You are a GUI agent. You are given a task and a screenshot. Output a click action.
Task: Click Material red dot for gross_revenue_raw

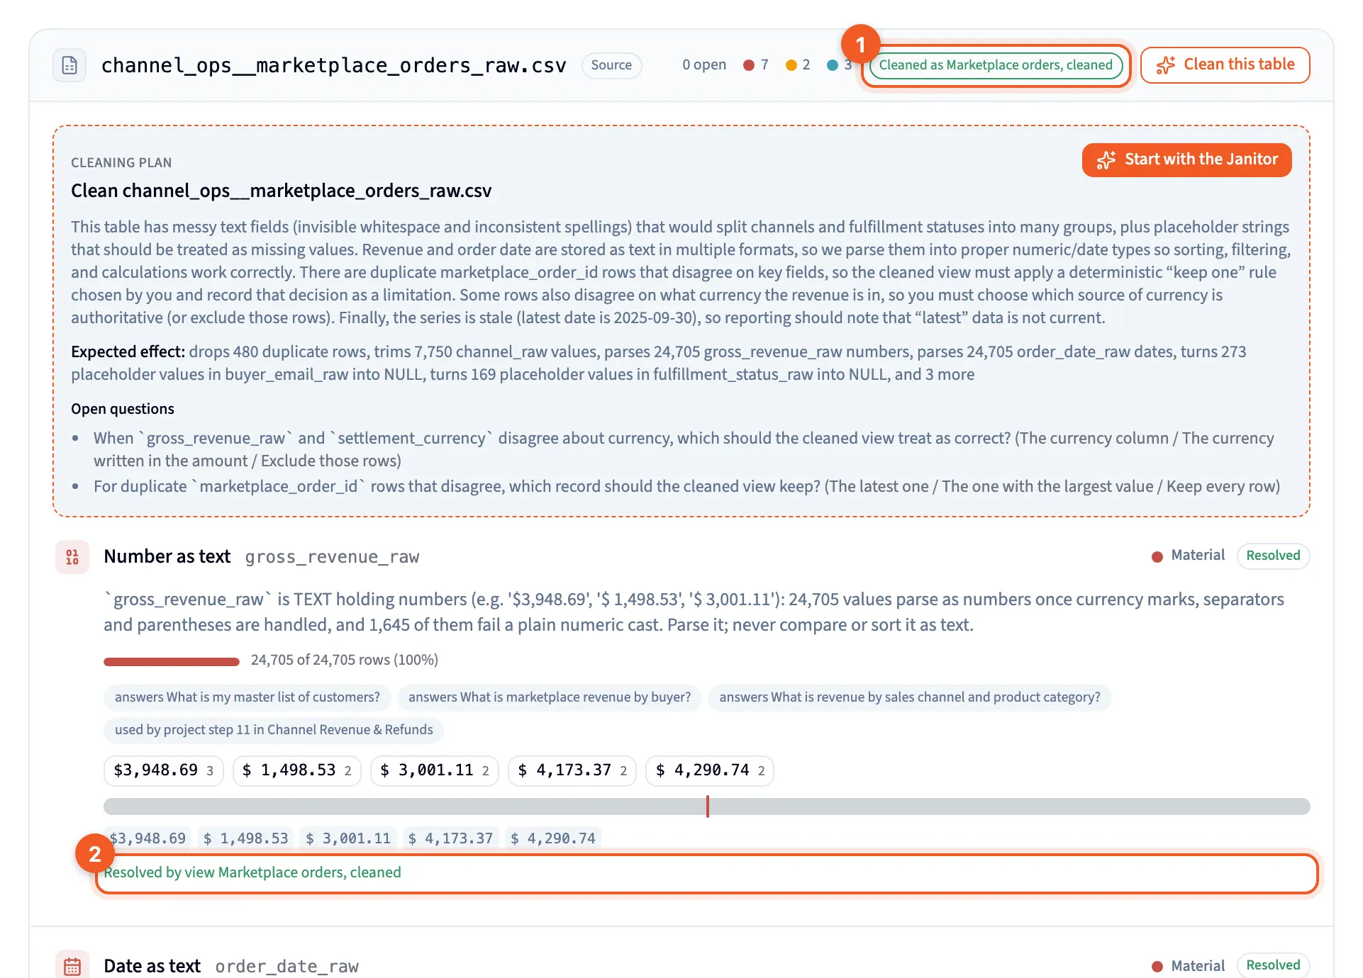(x=1157, y=556)
